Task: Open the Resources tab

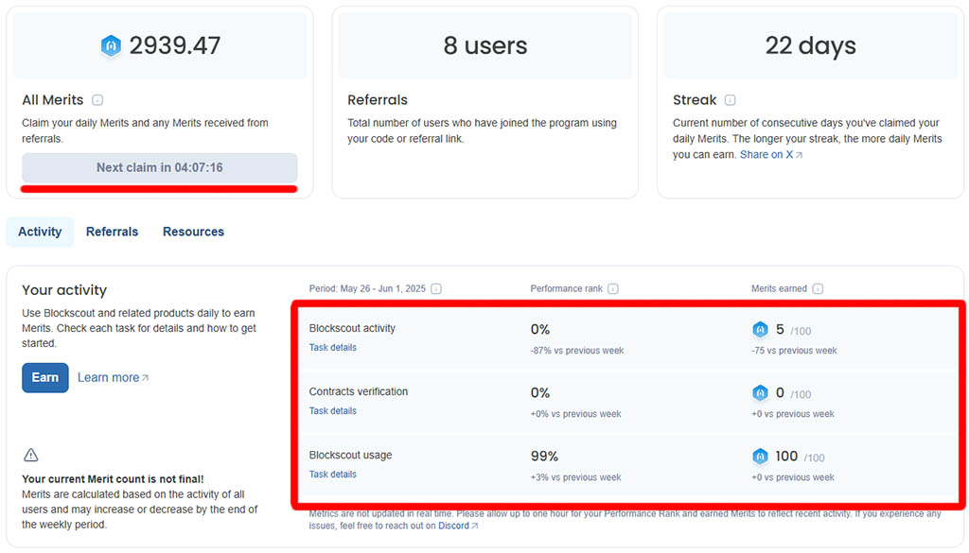Action: click(193, 232)
